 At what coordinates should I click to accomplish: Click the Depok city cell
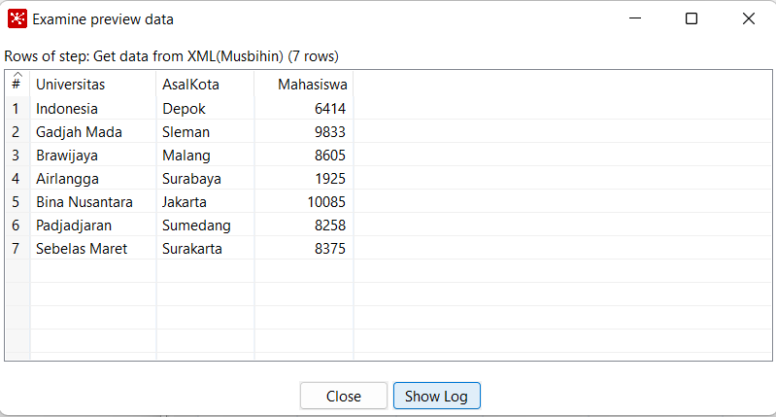(205, 109)
